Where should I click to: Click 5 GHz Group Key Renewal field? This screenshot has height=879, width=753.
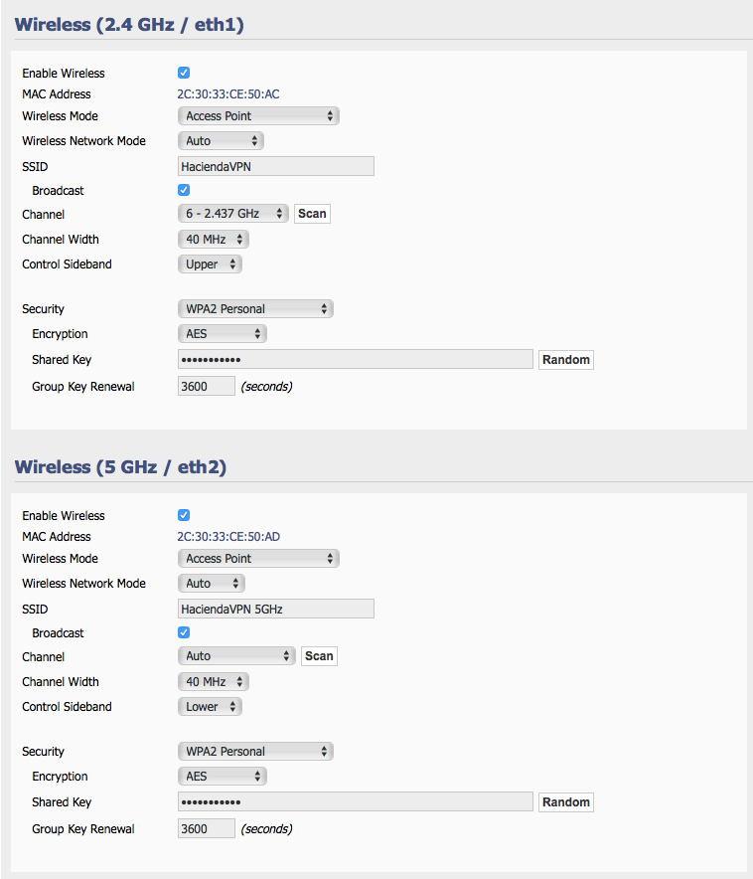click(x=206, y=828)
